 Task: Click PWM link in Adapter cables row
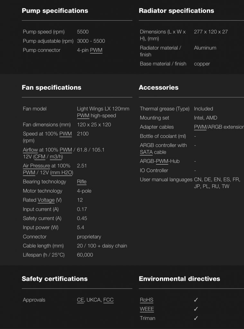pos(200,127)
